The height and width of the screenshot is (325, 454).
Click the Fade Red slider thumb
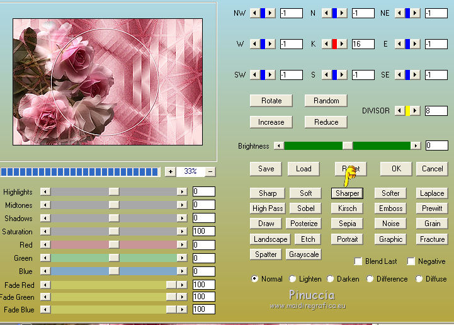click(x=171, y=285)
